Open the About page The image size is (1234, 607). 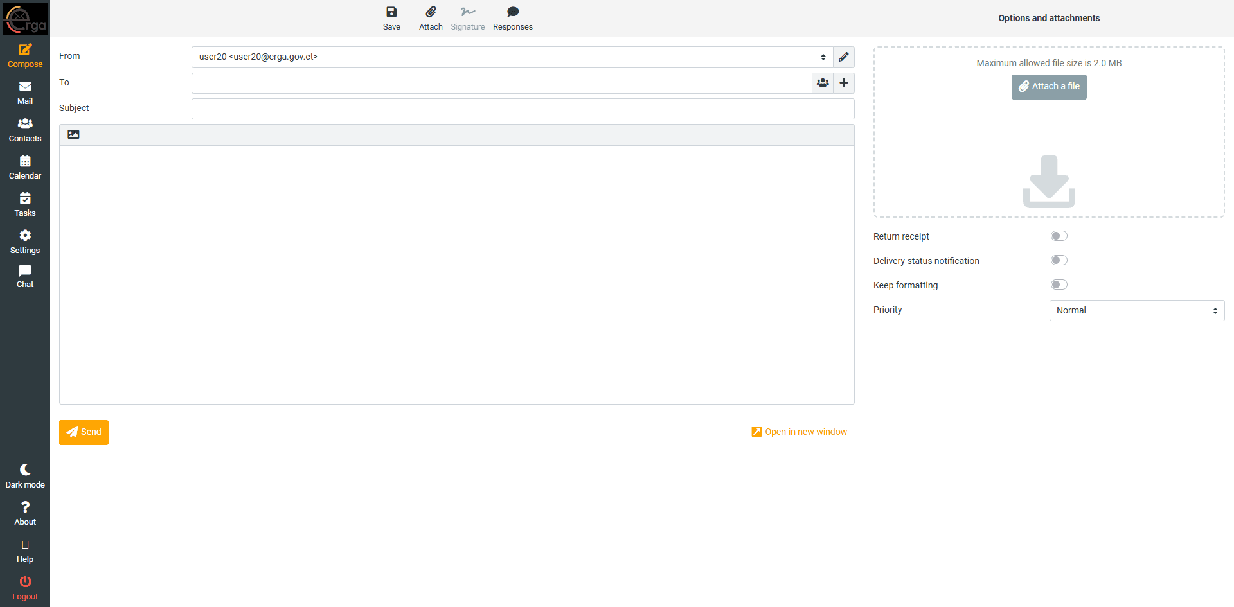25,514
